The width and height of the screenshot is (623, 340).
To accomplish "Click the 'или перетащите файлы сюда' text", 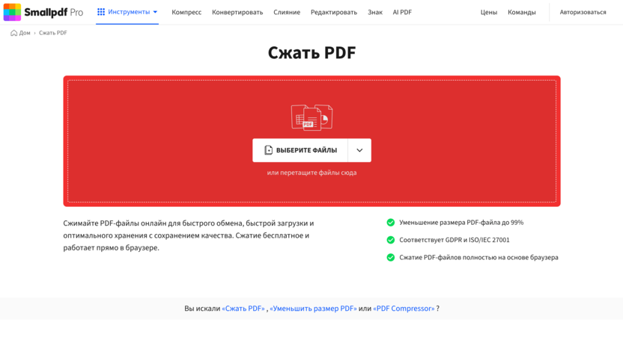I will tap(312, 173).
